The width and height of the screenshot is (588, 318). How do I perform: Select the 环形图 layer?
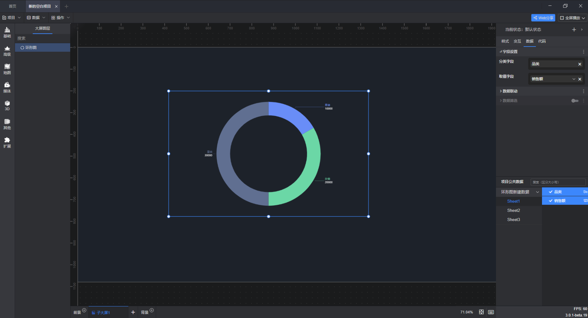[43, 48]
